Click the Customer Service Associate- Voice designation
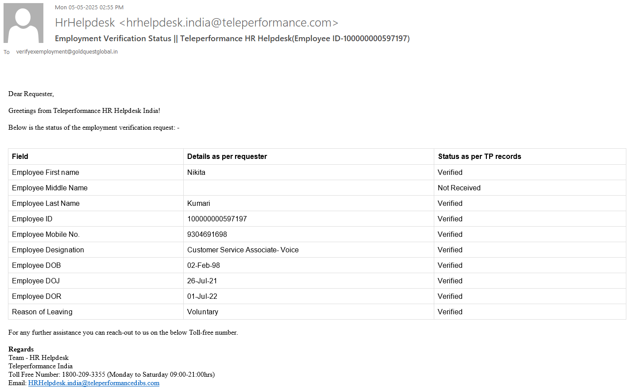 point(243,250)
